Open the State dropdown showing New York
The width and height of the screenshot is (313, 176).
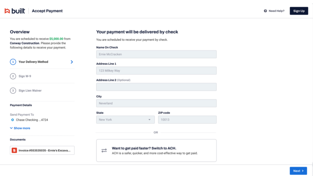point(126,119)
